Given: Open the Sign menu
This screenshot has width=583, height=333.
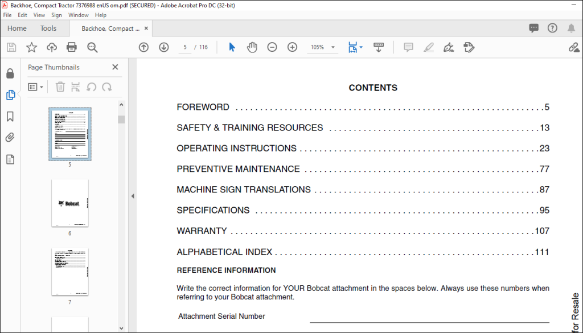Looking at the screenshot, I should click(56, 15).
